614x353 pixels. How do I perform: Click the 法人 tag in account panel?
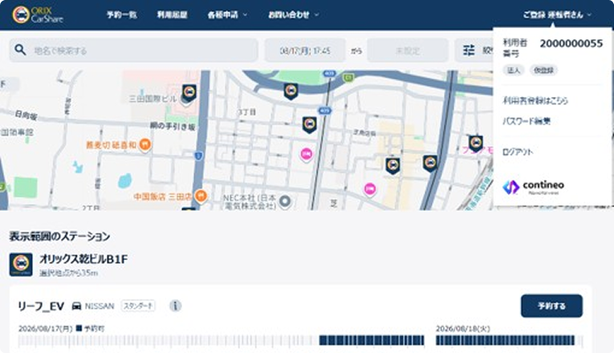[x=514, y=70]
